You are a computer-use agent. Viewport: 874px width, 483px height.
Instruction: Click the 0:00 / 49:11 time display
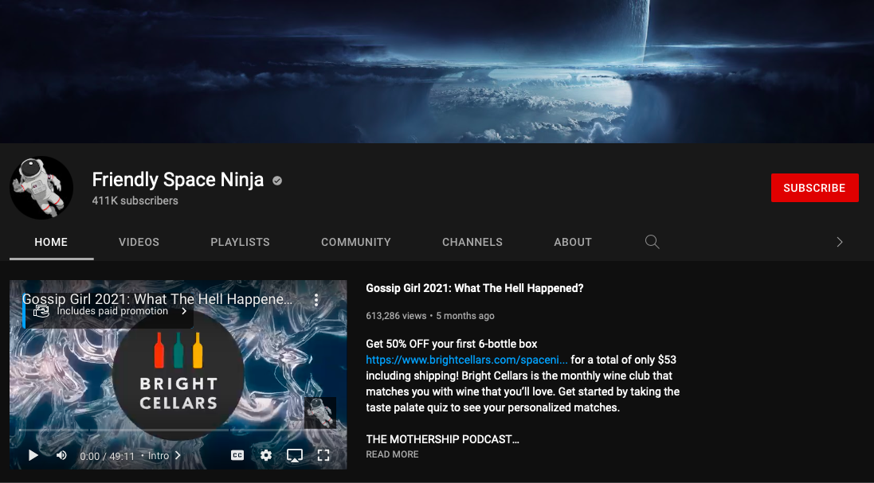click(107, 456)
